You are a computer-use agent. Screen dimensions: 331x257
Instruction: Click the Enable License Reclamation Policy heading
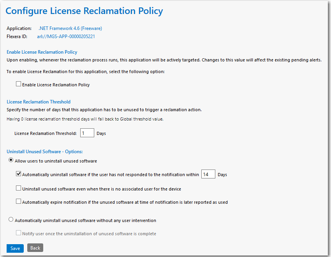coord(42,52)
